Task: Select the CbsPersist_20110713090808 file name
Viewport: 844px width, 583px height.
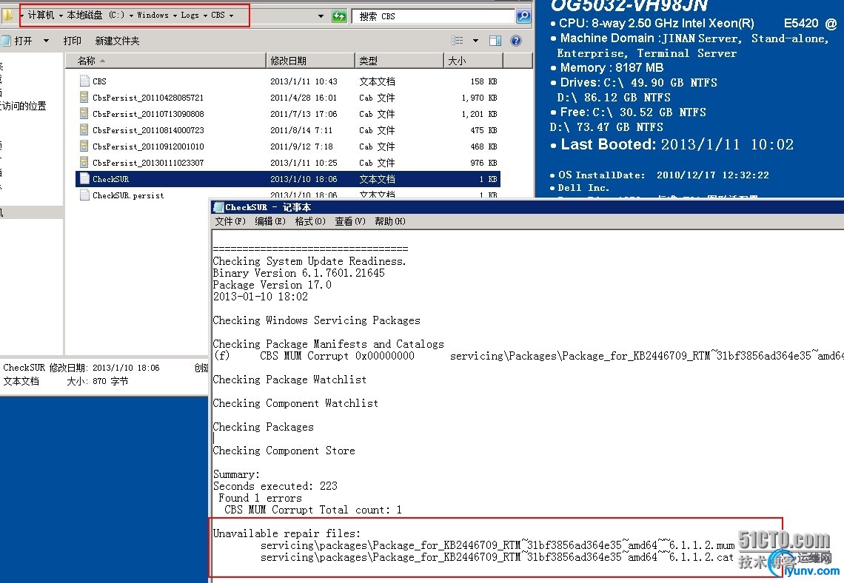Action: point(148,113)
